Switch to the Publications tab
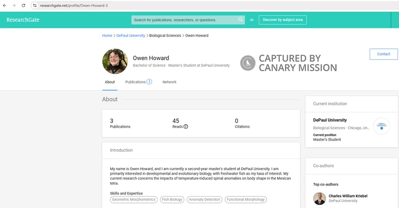The height and width of the screenshot is (208, 399). pyautogui.click(x=138, y=82)
